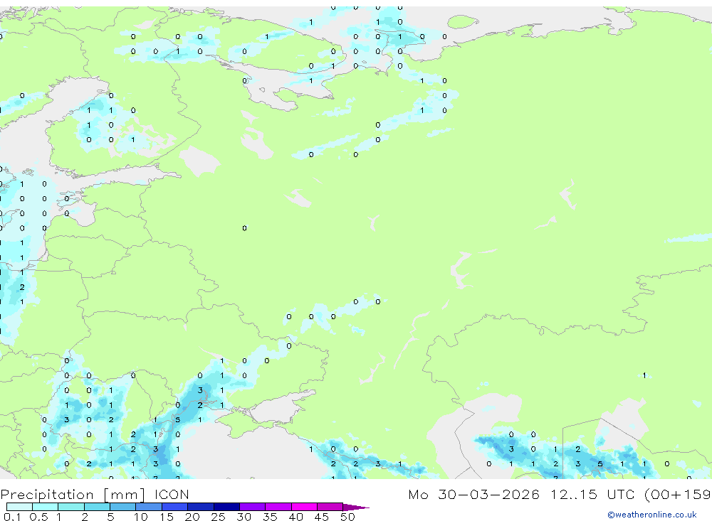
Task: Click the '35' legend scale label
Action: click(x=270, y=517)
